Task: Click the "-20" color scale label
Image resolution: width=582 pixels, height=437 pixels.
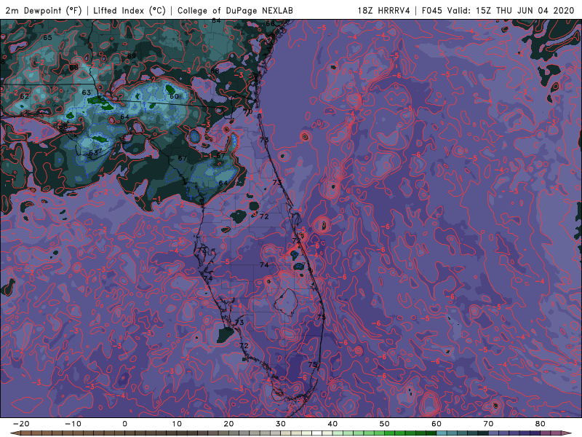Action: 21,424
